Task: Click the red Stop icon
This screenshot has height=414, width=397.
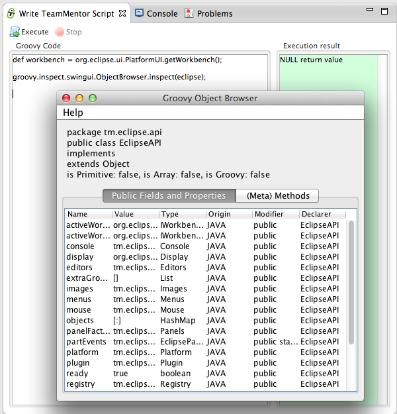Action: pyautogui.click(x=60, y=32)
